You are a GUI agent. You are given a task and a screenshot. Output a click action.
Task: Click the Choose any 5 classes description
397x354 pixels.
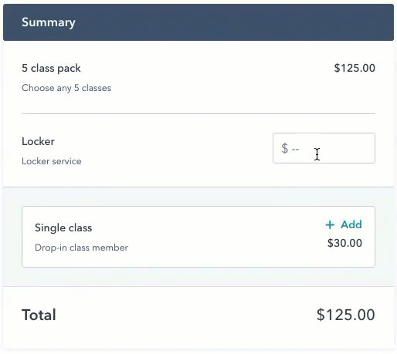click(x=66, y=88)
